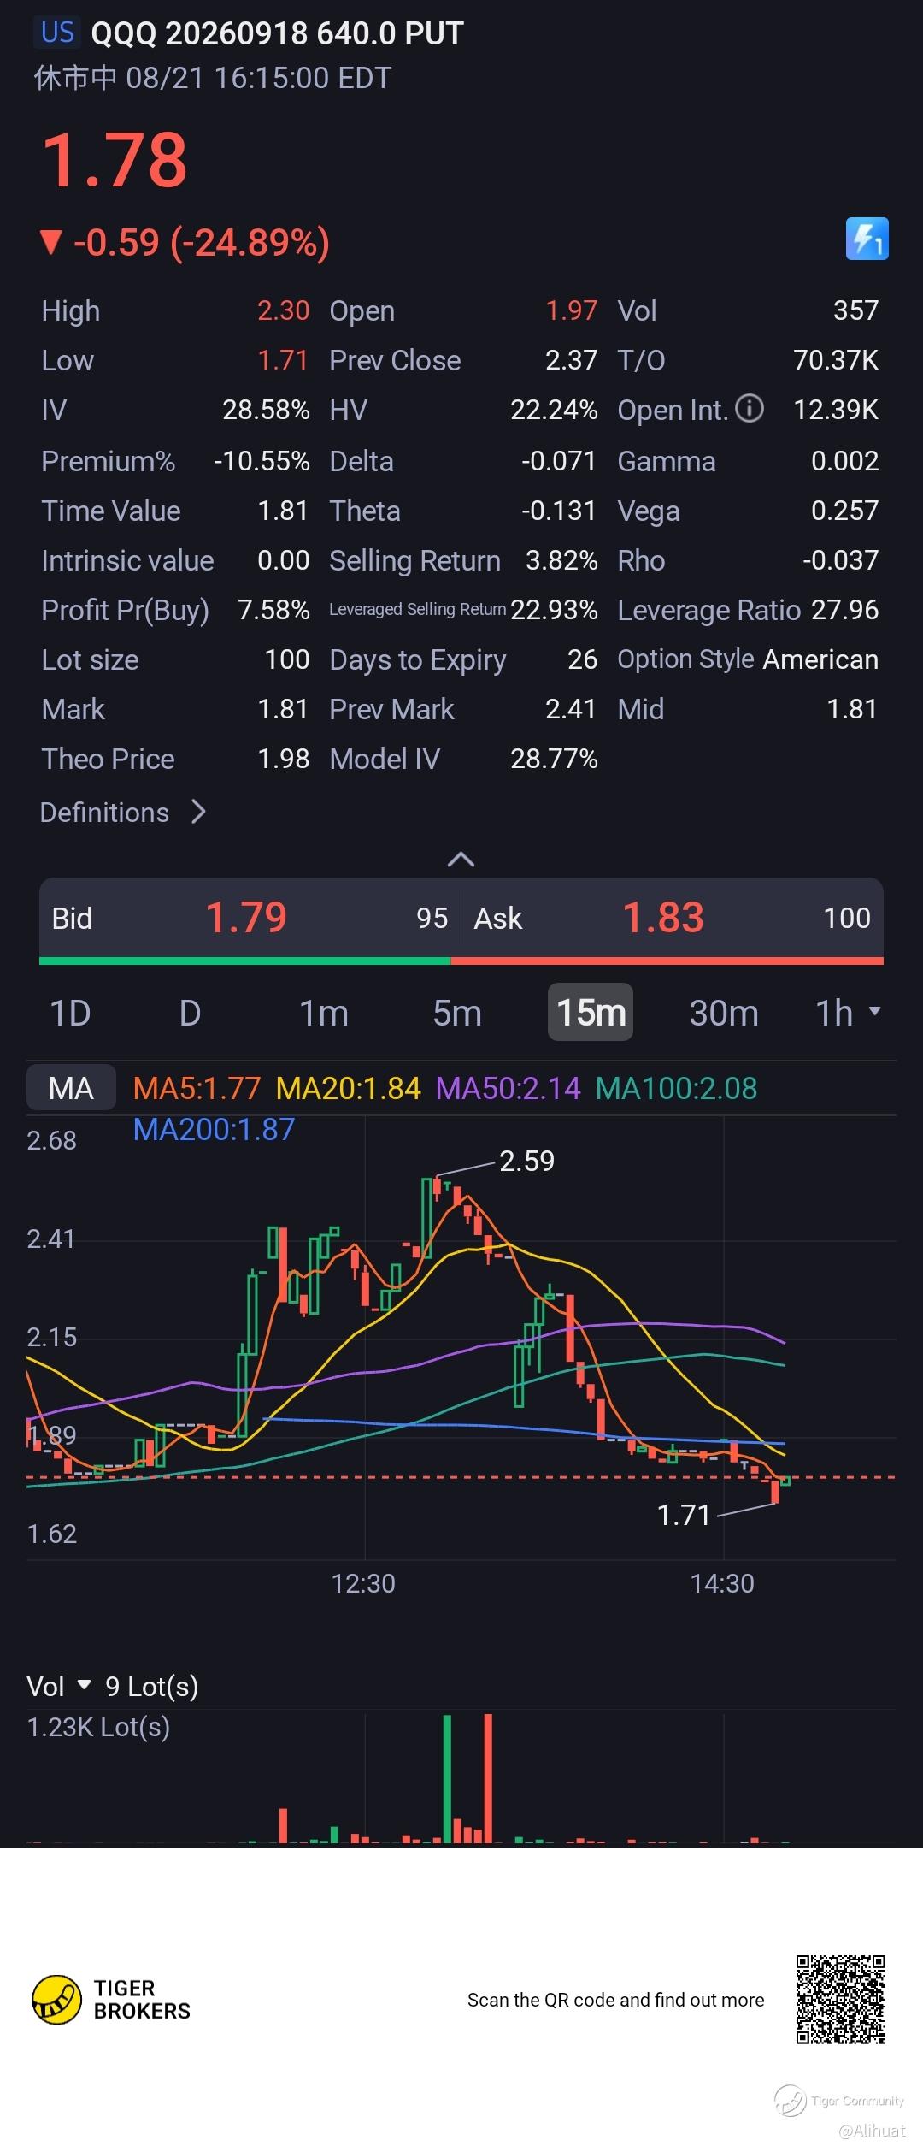Viewport: 923px width, 2152px height.
Task: Open Definitions chevron link
Action: (123, 812)
